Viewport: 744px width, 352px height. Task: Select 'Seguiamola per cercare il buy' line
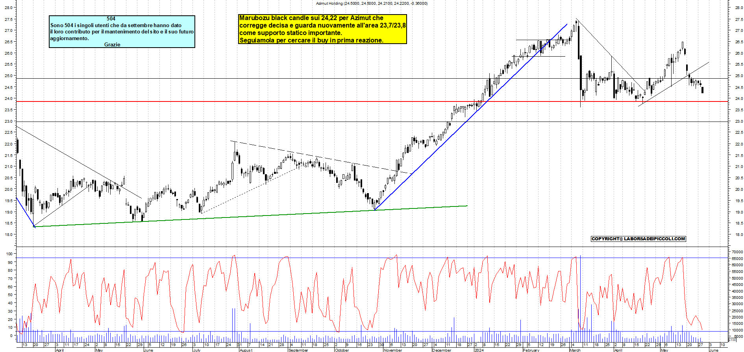pyautogui.click(x=311, y=40)
